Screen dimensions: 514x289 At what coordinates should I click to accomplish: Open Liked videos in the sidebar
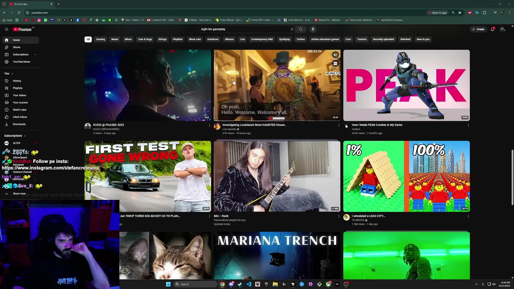20,117
